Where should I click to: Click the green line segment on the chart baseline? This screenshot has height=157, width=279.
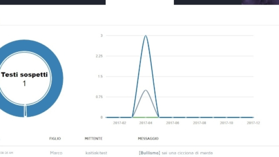[x=146, y=117]
